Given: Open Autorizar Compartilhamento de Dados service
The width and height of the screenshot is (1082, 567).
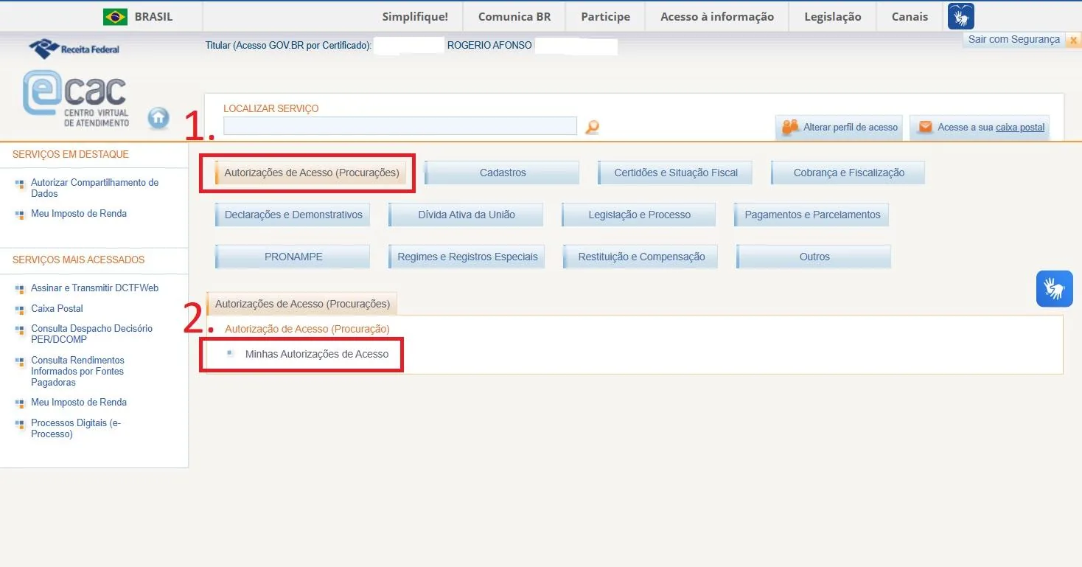Looking at the screenshot, I should (x=94, y=188).
